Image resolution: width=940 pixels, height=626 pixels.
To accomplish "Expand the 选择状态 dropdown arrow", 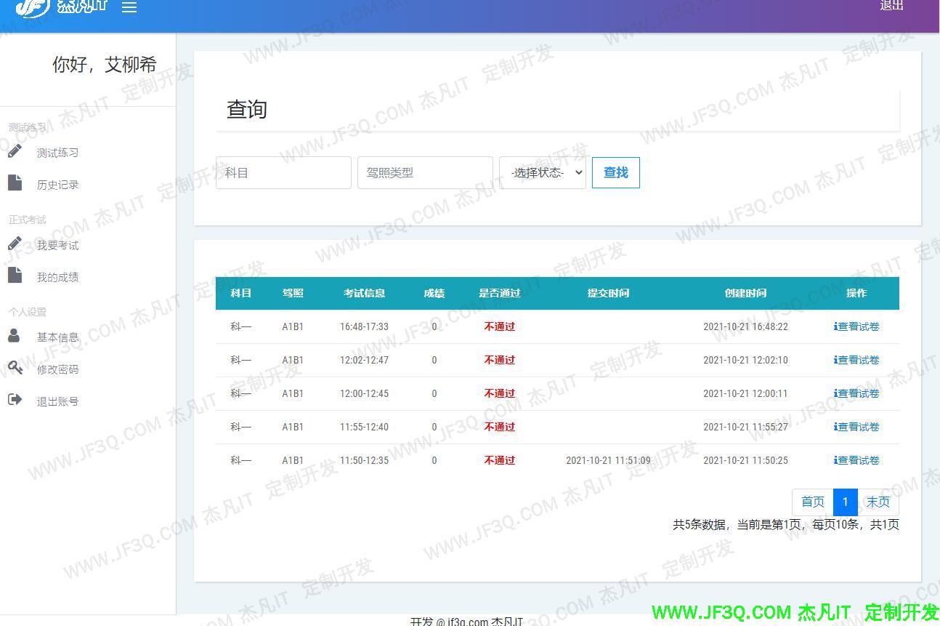I will (576, 172).
